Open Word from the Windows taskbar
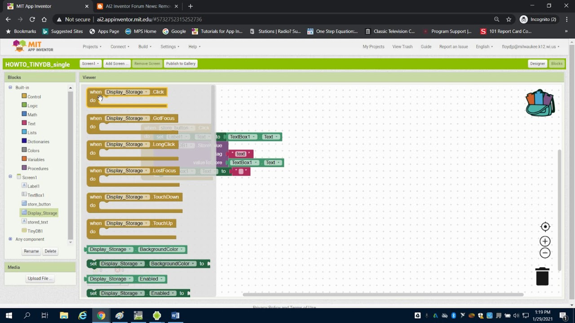The width and height of the screenshot is (575, 323). (175, 315)
